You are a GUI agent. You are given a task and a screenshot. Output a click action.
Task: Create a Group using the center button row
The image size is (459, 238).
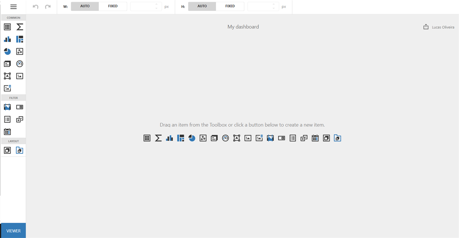click(x=326, y=138)
